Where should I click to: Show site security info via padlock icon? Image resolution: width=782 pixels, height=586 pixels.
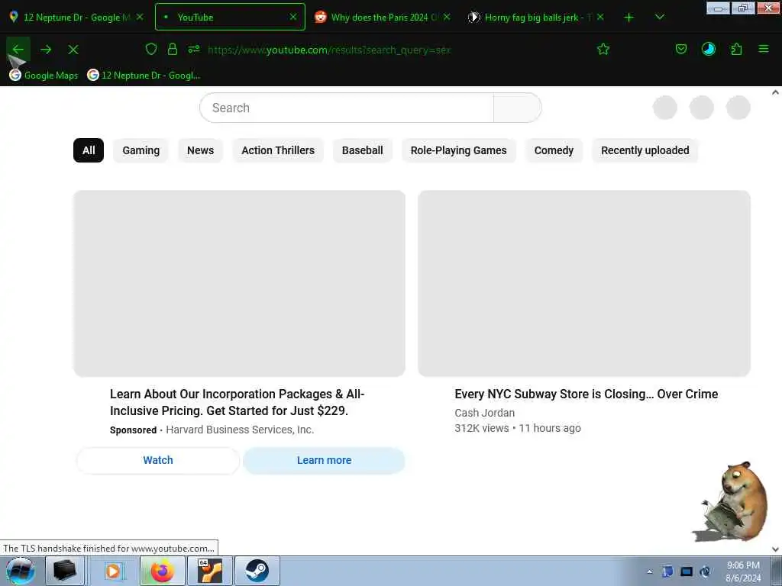point(173,49)
